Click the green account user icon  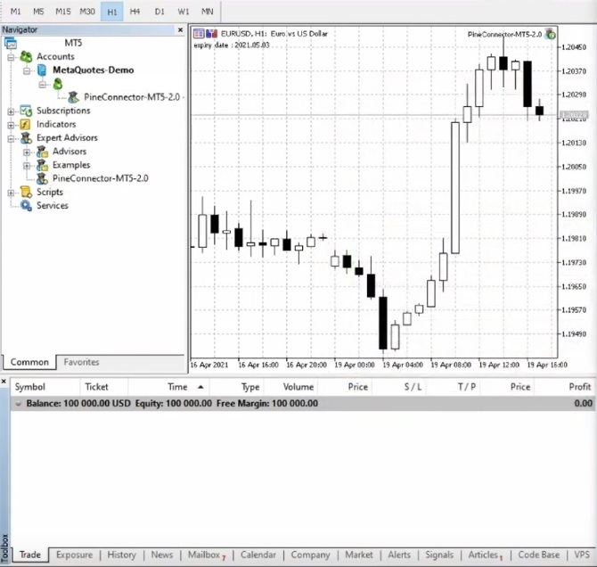click(x=58, y=84)
